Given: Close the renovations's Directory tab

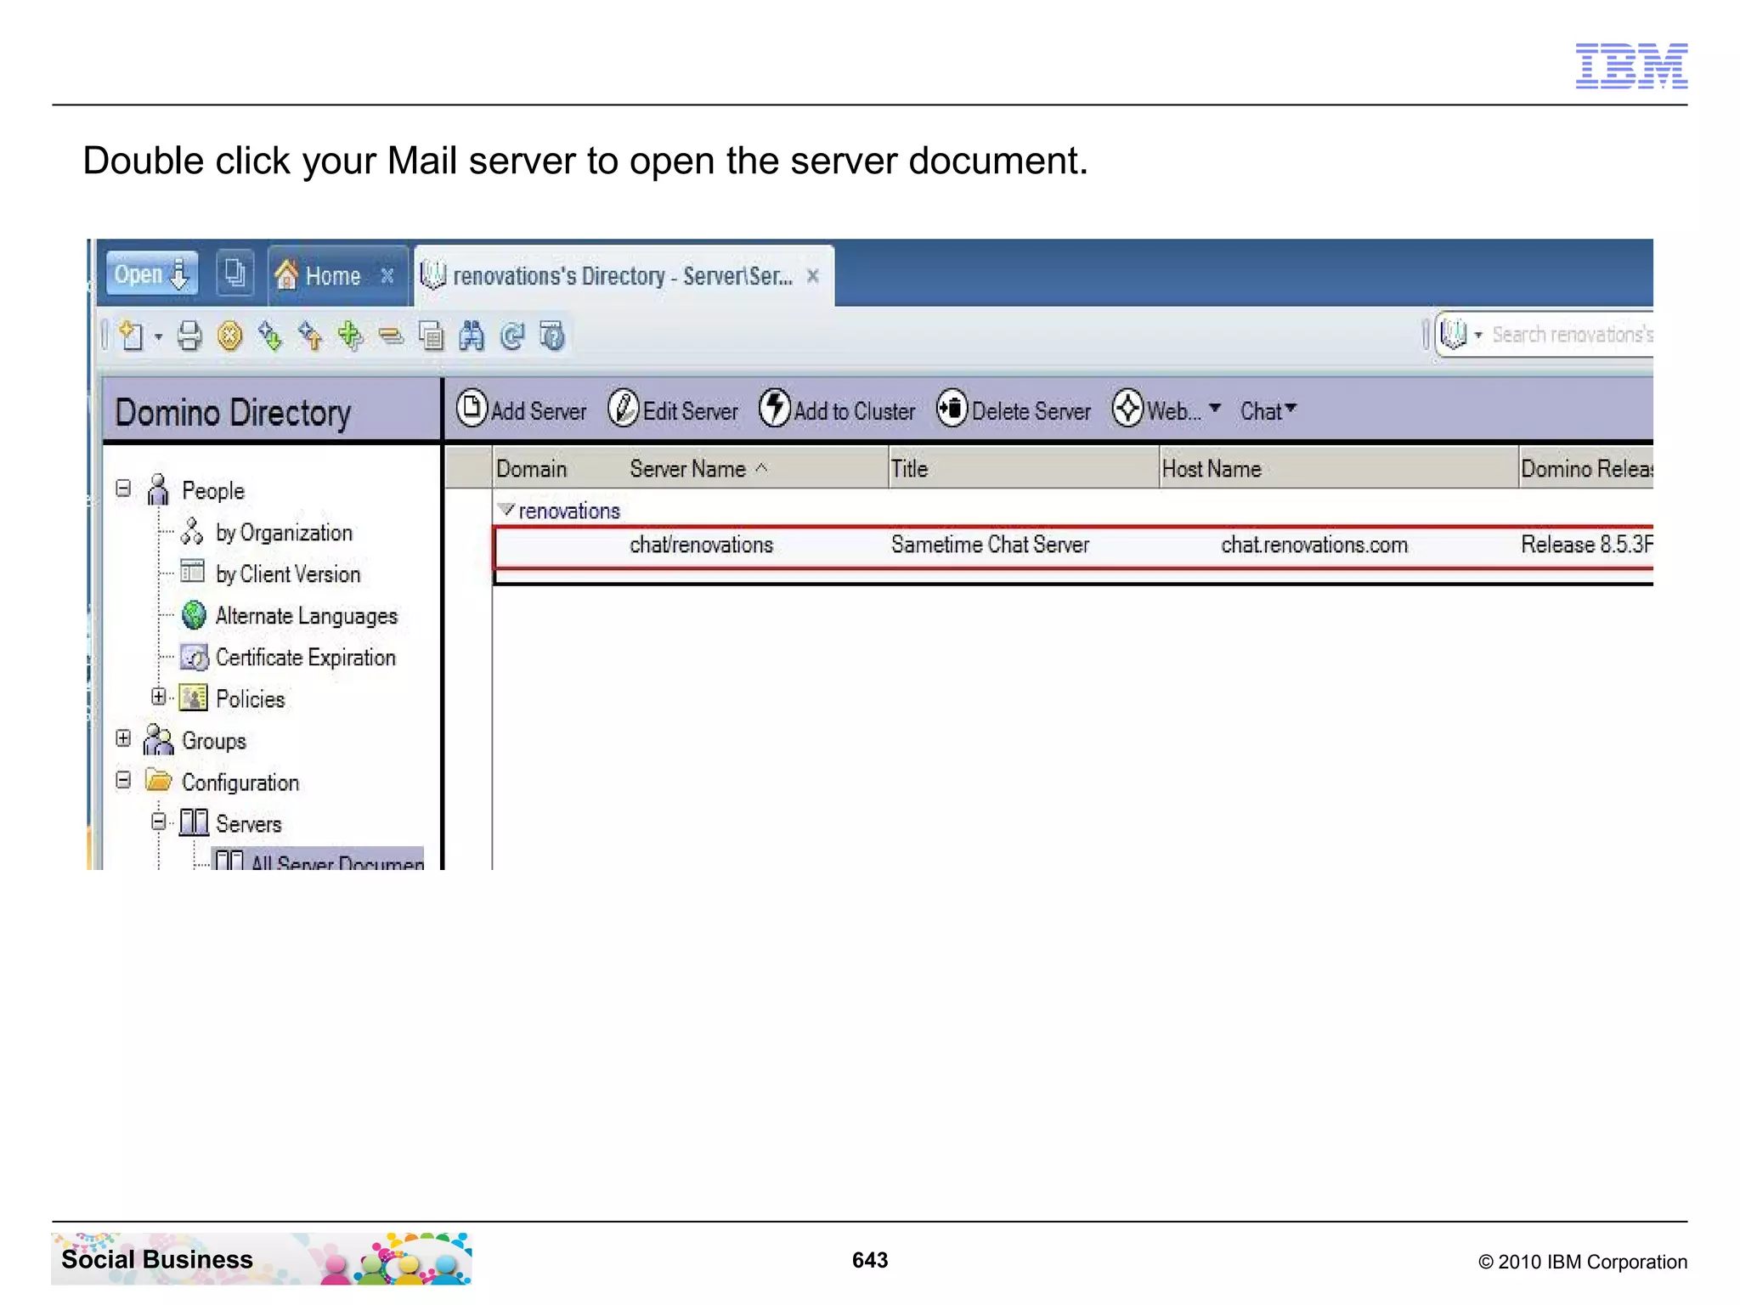Looking at the screenshot, I should coord(813,276).
